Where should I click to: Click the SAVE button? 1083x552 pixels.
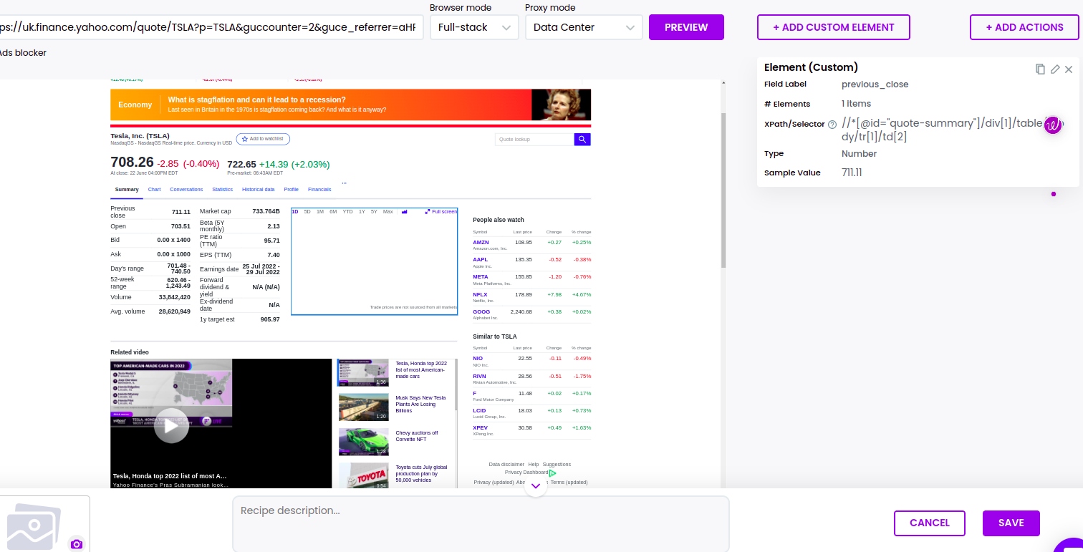1011,523
